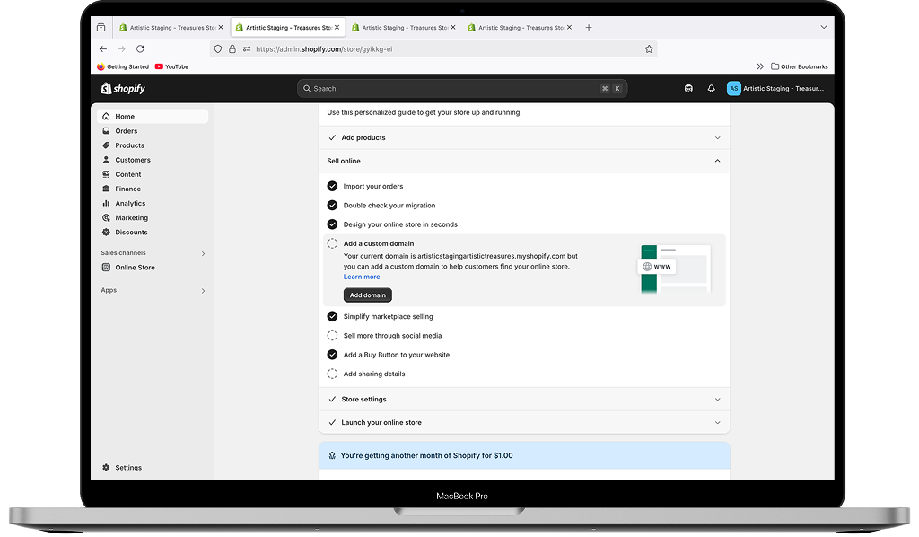Viewport: 919px width, 537px height.
Task: Click the globe www illustration
Action: tap(656, 266)
